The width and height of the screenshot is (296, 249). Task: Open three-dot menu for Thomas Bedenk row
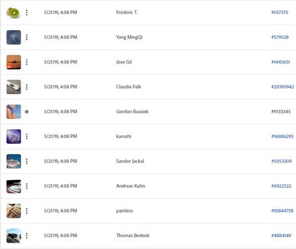click(27, 235)
